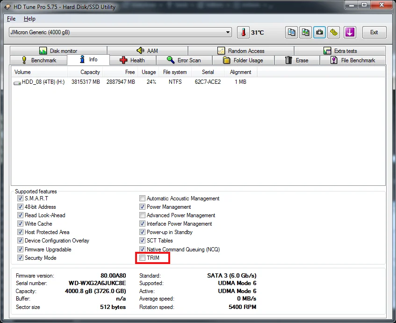Image resolution: width=396 pixels, height=323 pixels.
Task: Click the SATA 3 (6.0 Gb/s) standard value
Action: 231,275
